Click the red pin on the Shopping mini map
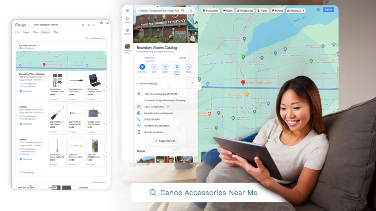This screenshot has height=211, width=376. [44, 65]
